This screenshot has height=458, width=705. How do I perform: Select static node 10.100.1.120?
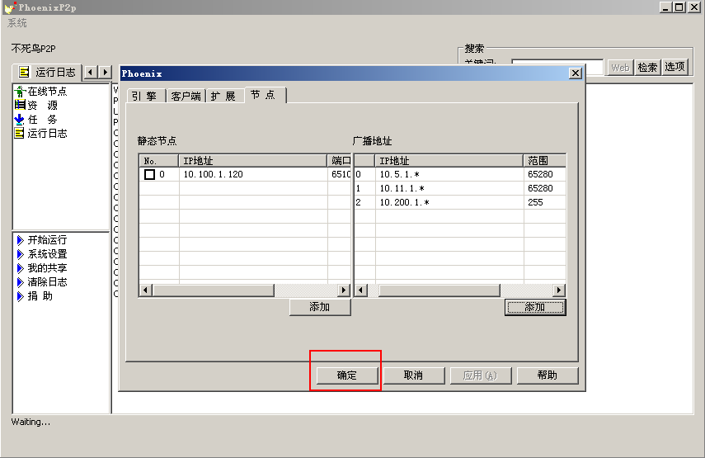213,174
